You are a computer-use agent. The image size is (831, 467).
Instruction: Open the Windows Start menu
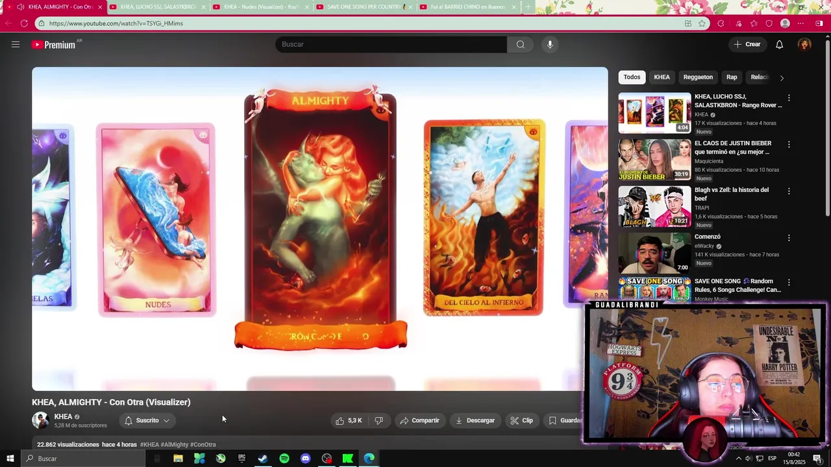10,459
